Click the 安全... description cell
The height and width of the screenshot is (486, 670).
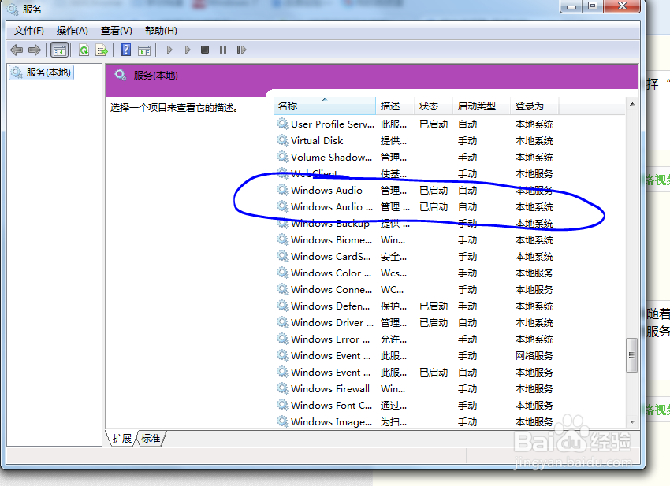click(393, 257)
